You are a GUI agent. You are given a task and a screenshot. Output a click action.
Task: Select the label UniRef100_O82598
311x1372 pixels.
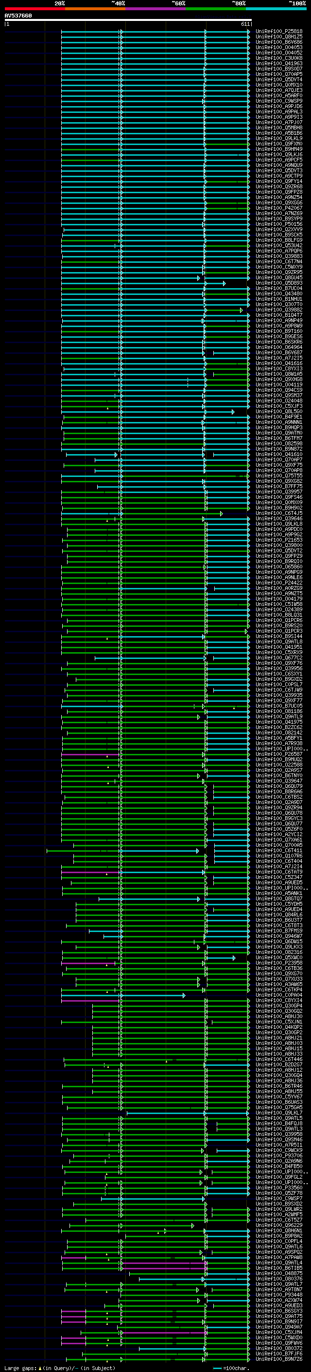(279, 444)
